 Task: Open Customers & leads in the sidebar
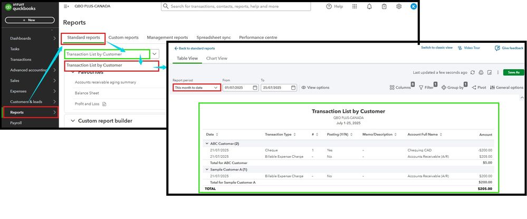26,102
